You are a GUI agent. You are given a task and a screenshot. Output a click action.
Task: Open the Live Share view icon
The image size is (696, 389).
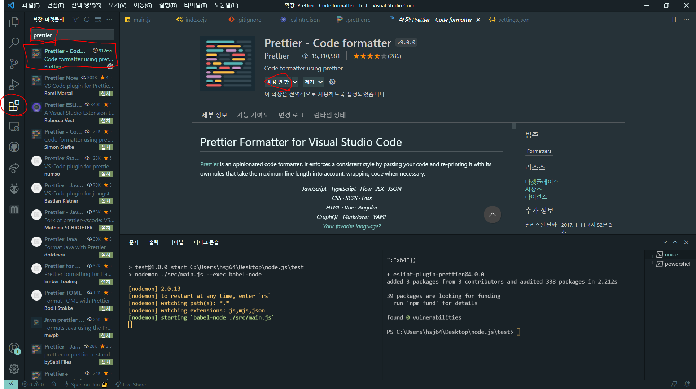coord(14,168)
